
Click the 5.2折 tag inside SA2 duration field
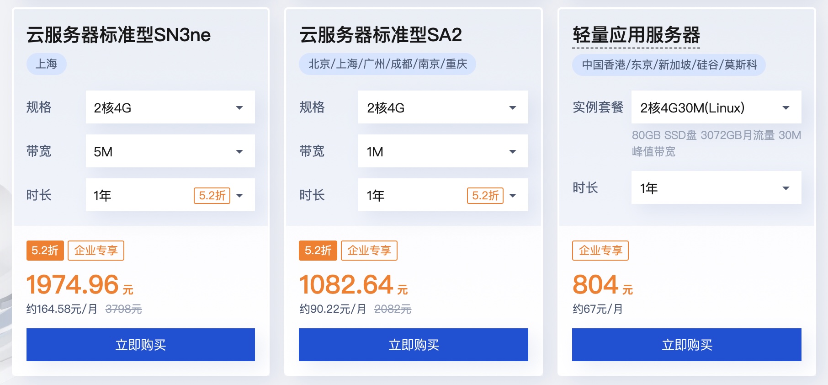pos(484,195)
